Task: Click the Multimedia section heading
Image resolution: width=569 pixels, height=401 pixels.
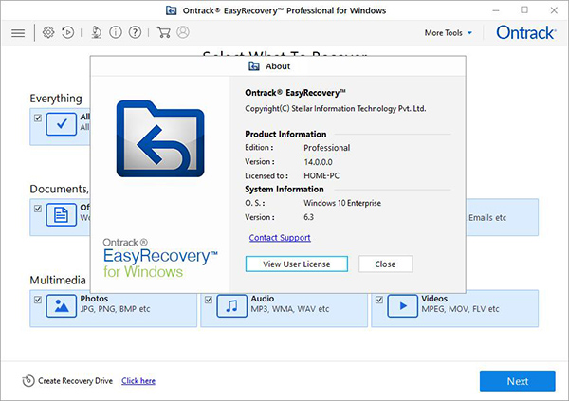Action: 58,280
